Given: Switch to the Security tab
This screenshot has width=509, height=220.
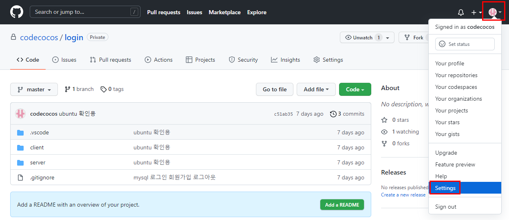Looking at the screenshot, I should [x=243, y=60].
